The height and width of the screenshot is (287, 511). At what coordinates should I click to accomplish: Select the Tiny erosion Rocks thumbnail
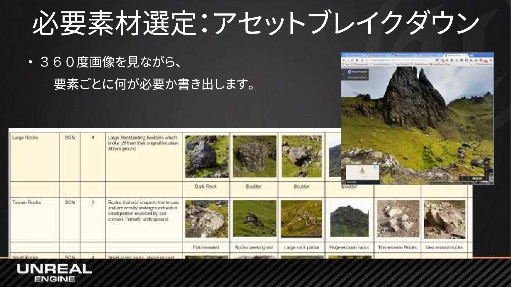pyautogui.click(x=398, y=219)
